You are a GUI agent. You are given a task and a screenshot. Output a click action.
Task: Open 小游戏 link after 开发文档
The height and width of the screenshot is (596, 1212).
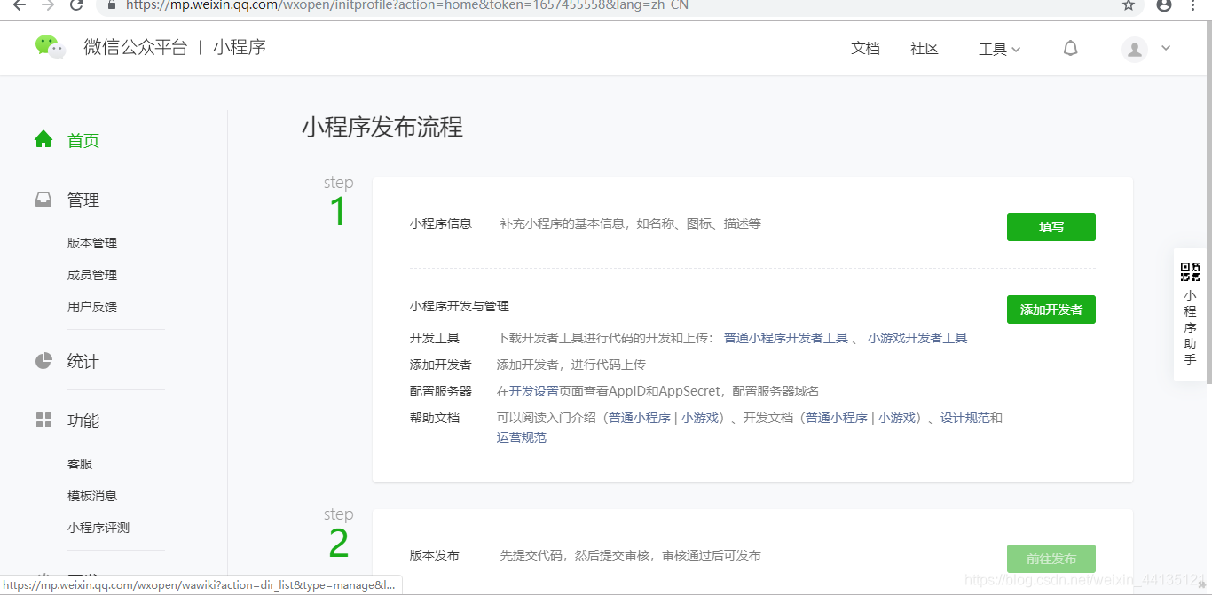897,418
